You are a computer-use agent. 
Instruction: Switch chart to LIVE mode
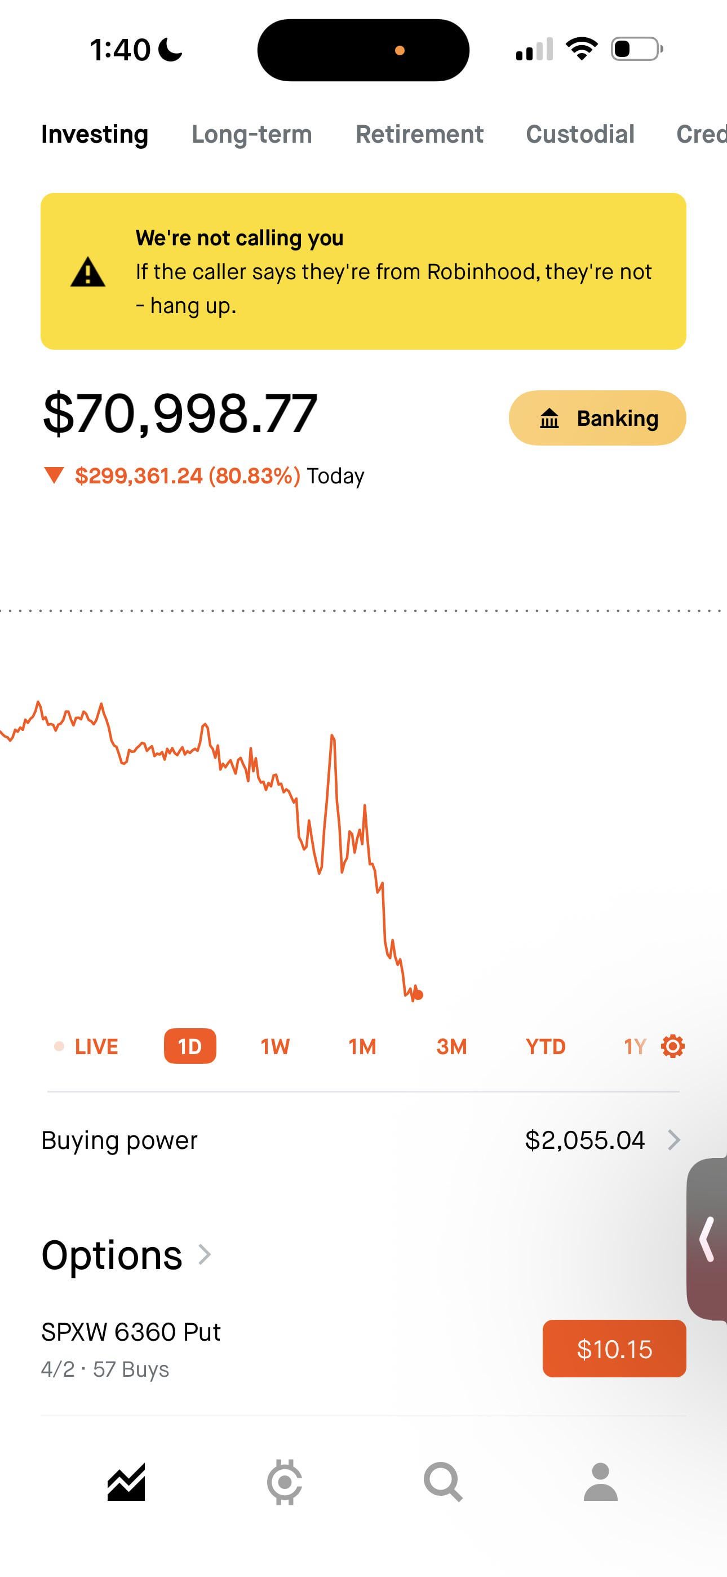tap(87, 1046)
